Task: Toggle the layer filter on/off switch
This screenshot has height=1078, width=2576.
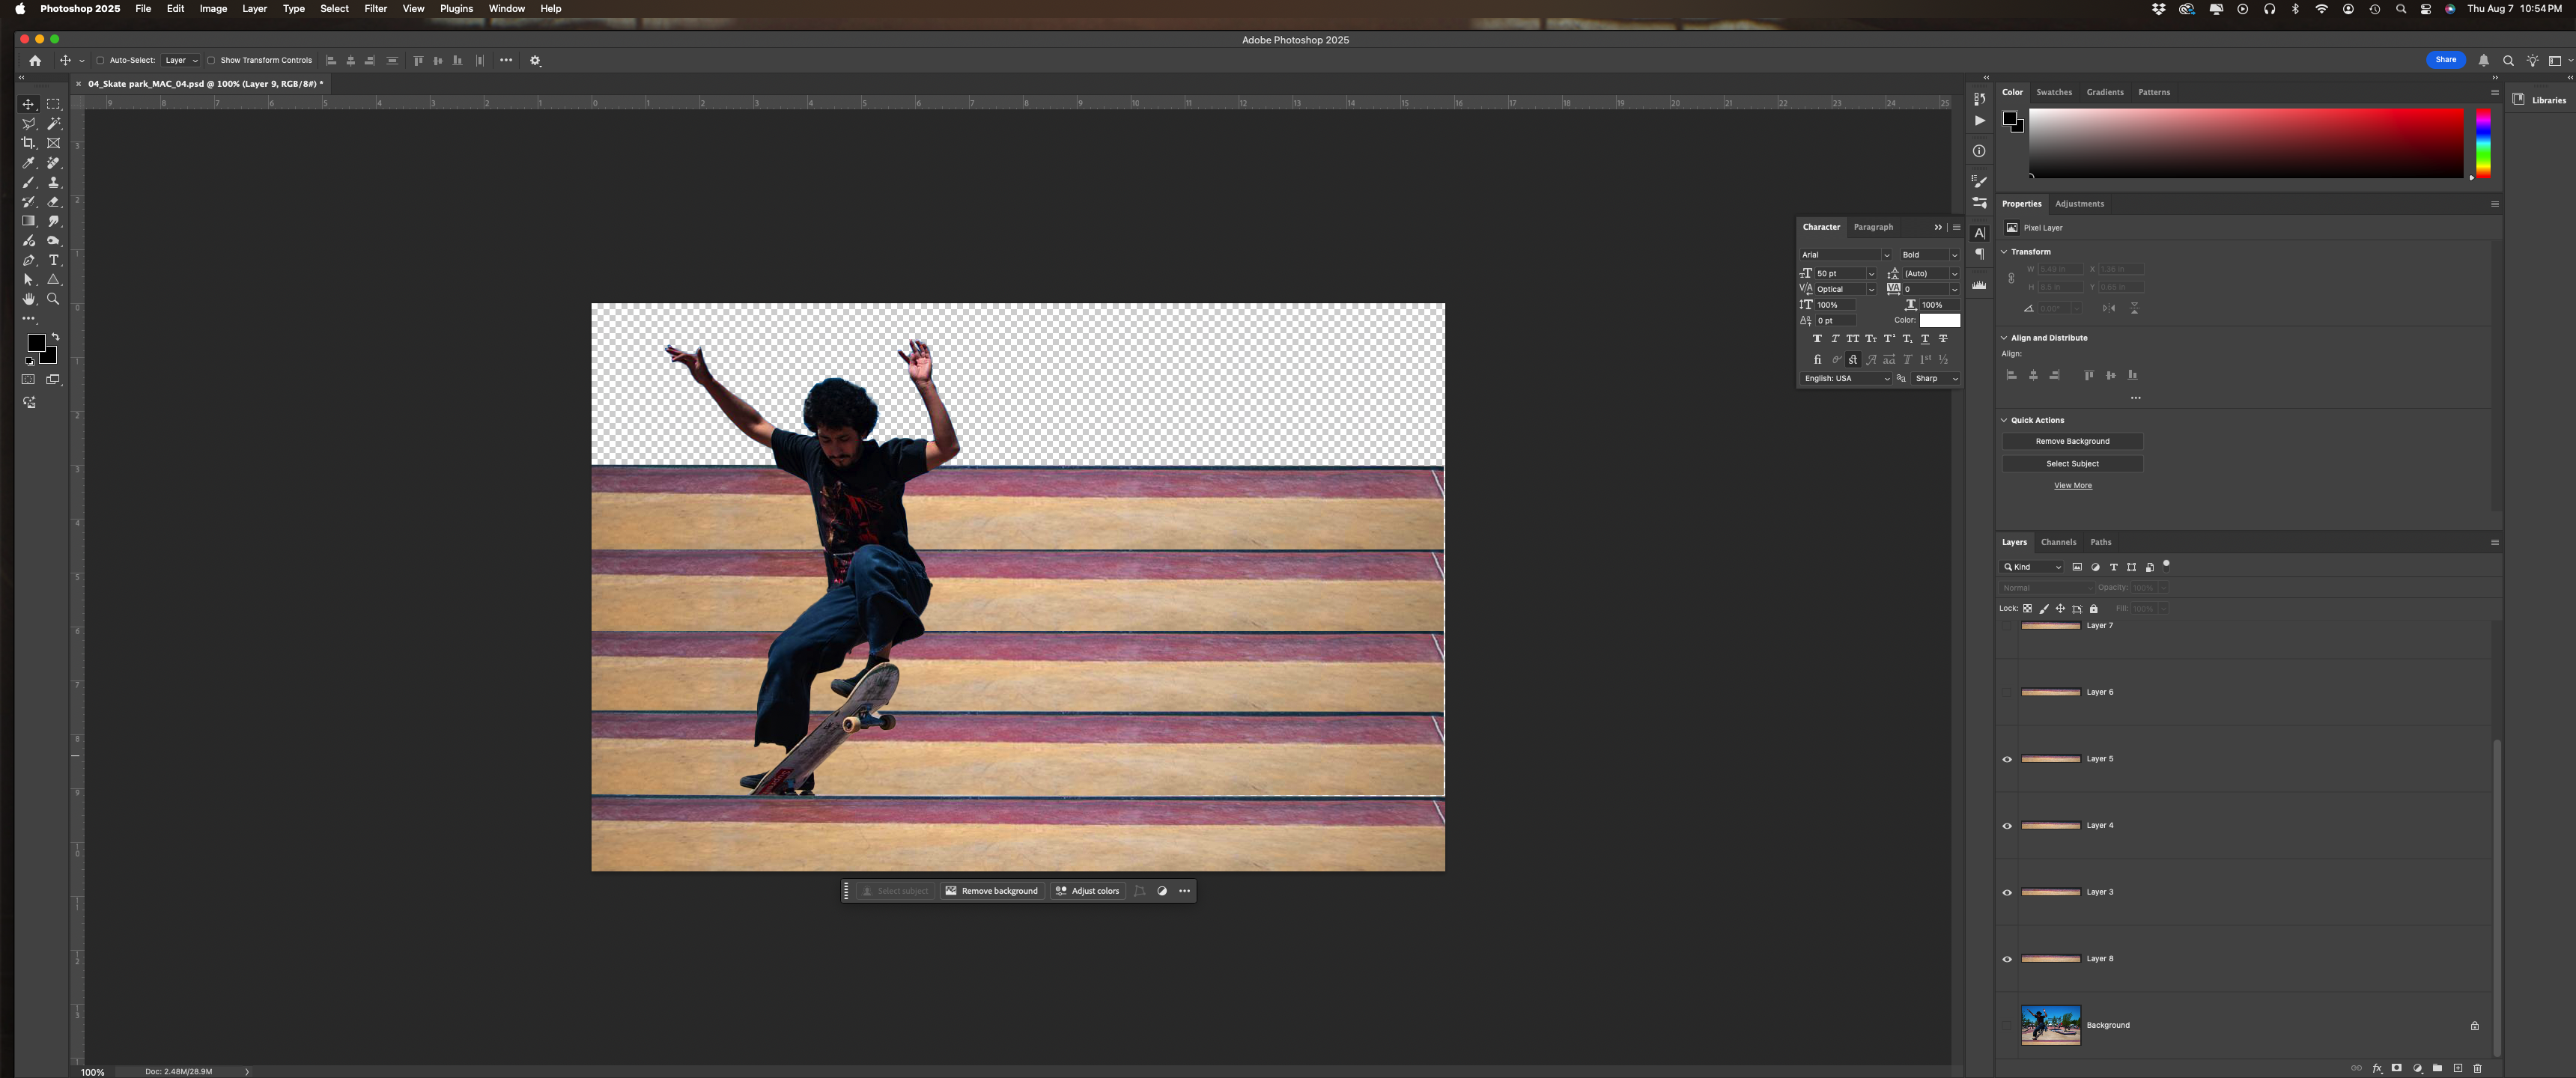Action: pyautogui.click(x=2166, y=565)
